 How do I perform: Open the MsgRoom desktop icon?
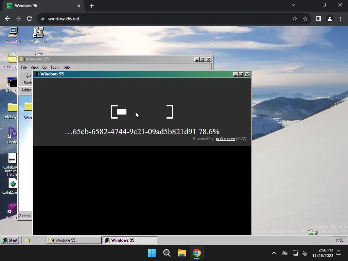click(38, 35)
